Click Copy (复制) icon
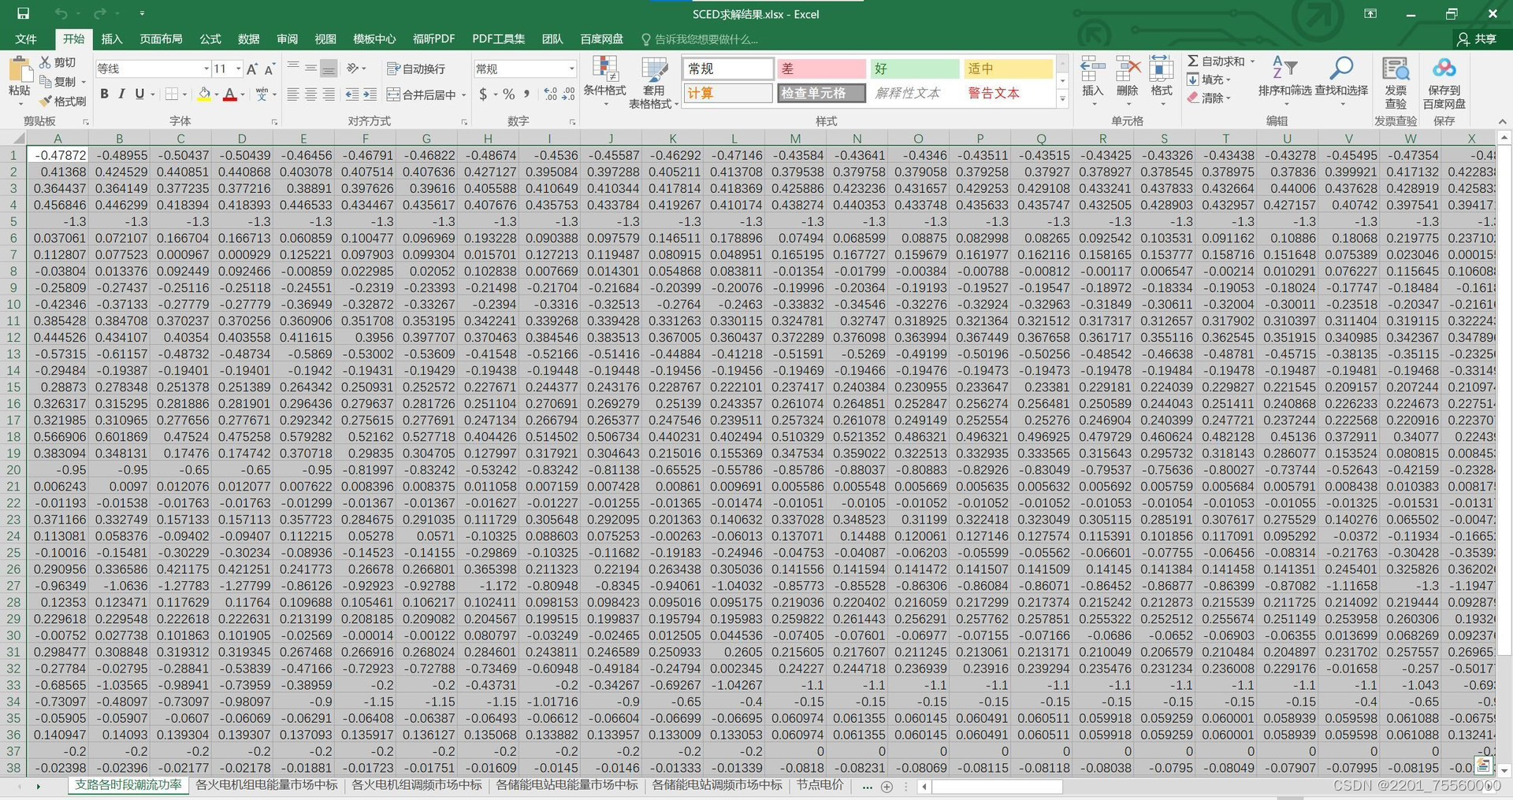Screen dimensions: 1513x800 click(x=45, y=81)
